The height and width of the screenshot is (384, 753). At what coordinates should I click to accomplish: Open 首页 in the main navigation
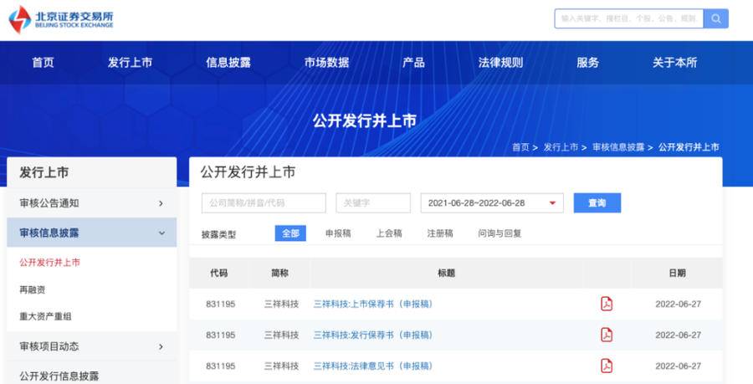(43, 63)
